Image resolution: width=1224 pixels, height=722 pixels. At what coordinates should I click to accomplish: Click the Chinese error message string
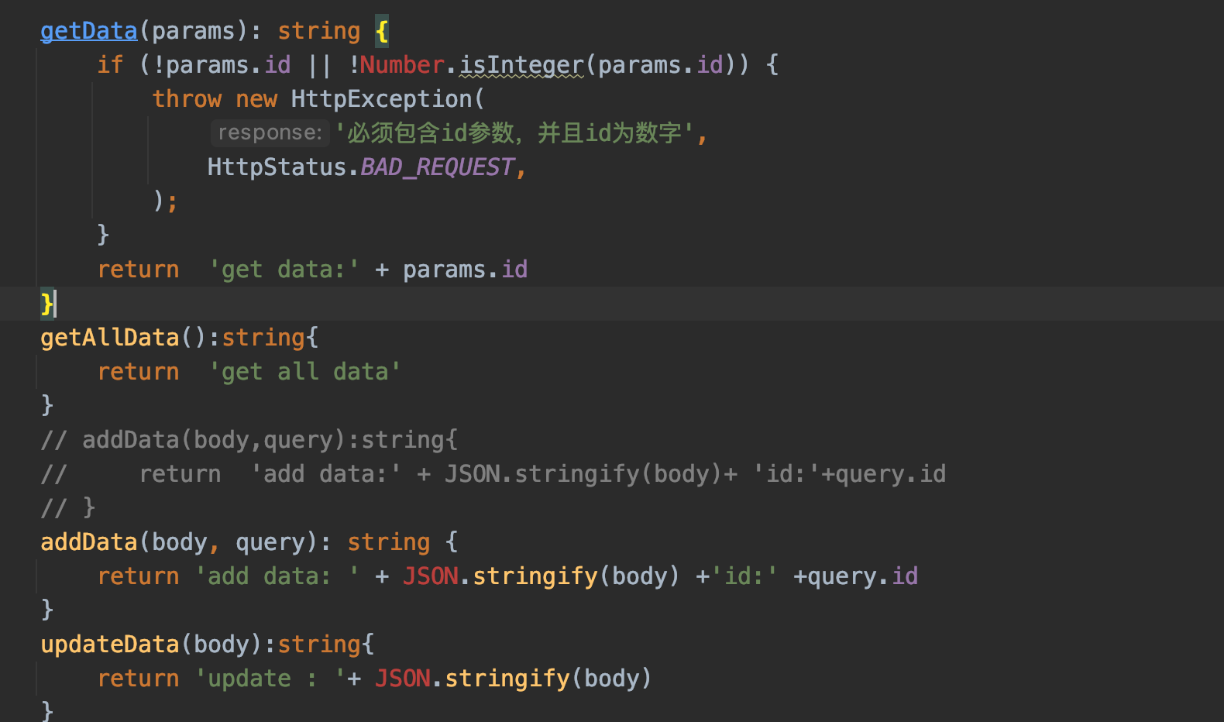pos(514,133)
